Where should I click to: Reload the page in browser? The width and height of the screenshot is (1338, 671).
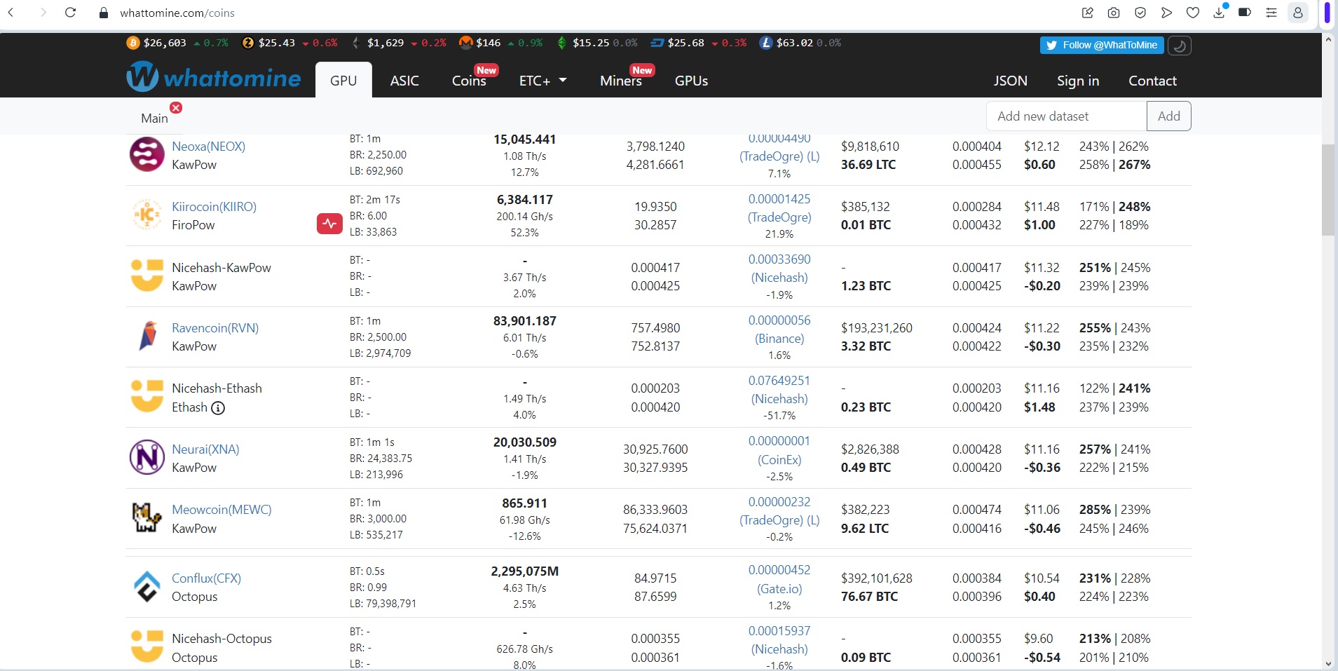[x=70, y=13]
